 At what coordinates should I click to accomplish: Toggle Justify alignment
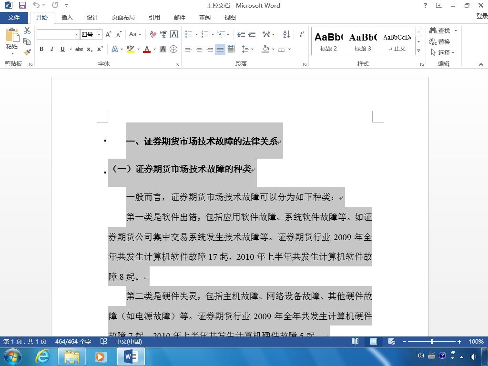(x=220, y=49)
